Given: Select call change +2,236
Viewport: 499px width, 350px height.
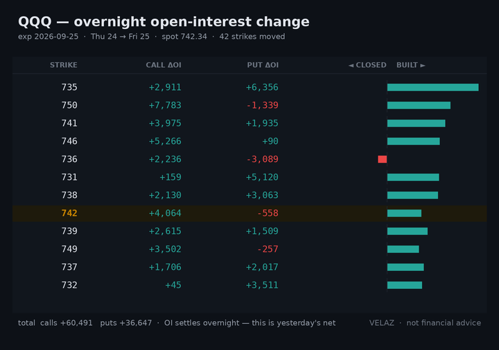Looking at the screenshot, I should pyautogui.click(x=165, y=159).
